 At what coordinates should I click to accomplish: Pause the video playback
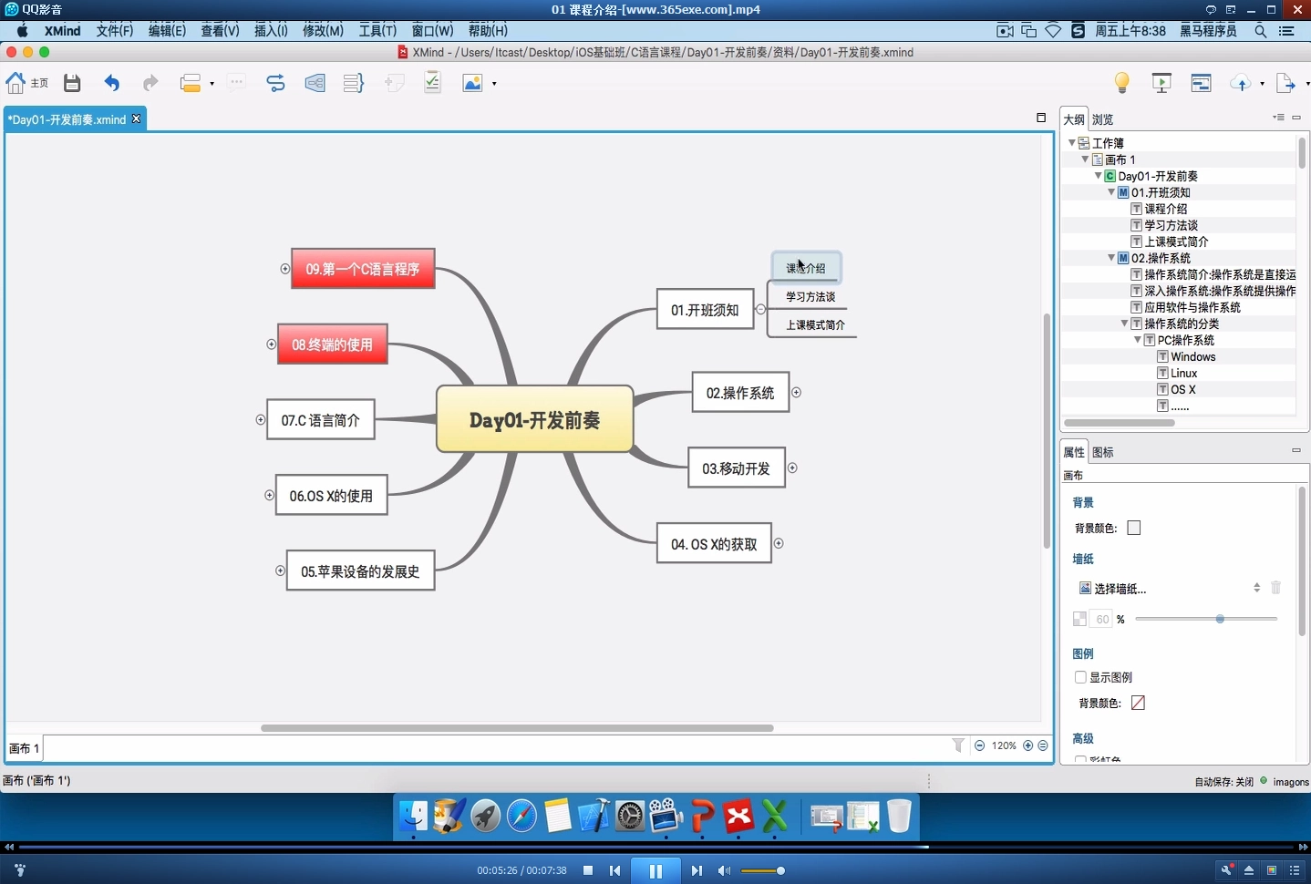[x=655, y=870]
